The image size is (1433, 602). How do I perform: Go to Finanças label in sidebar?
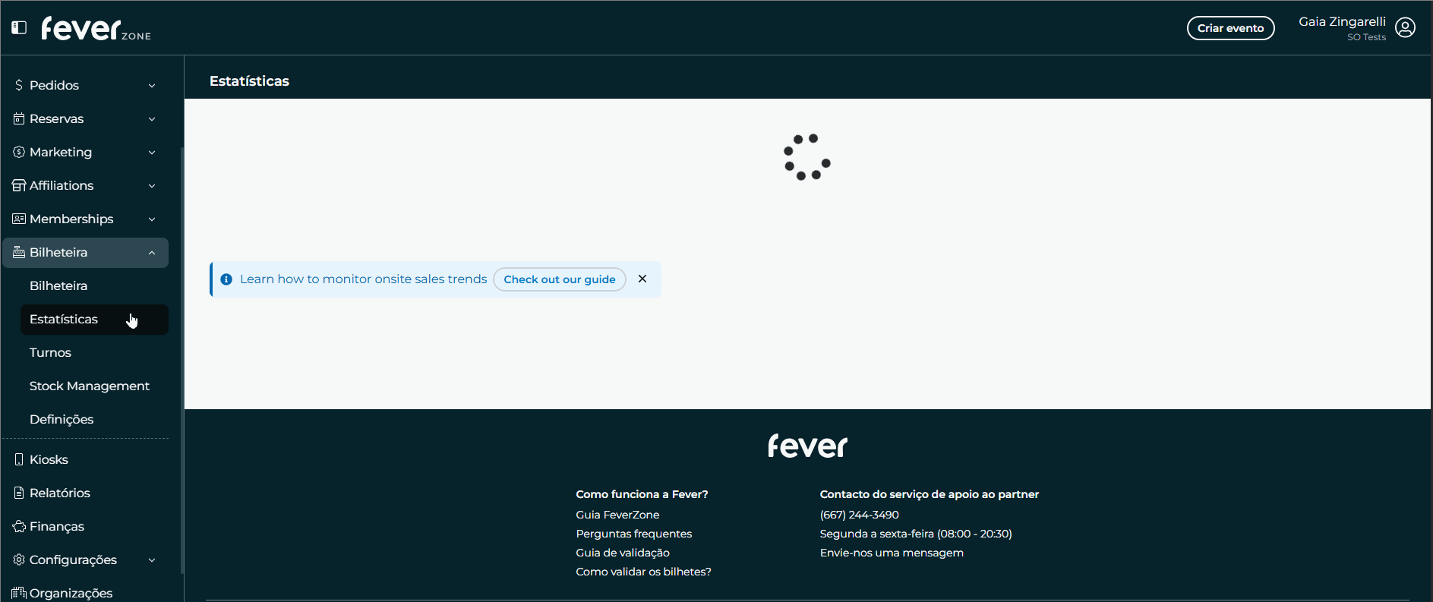coord(57,526)
